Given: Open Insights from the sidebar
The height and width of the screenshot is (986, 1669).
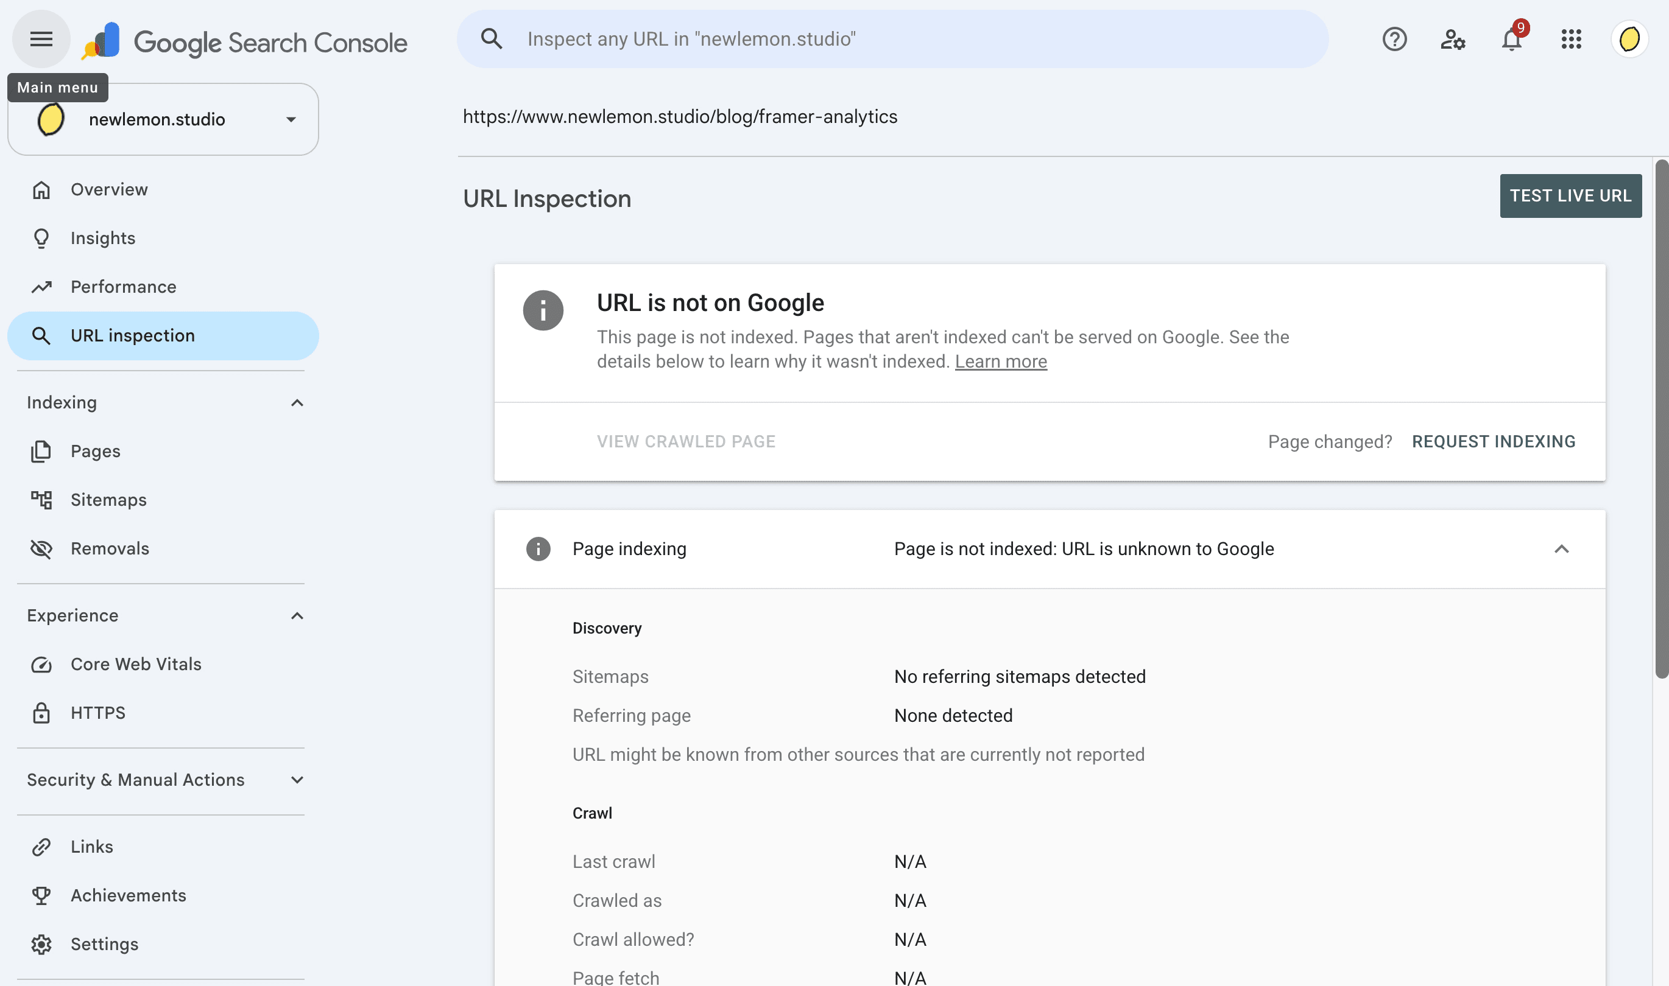Looking at the screenshot, I should tap(164, 239).
